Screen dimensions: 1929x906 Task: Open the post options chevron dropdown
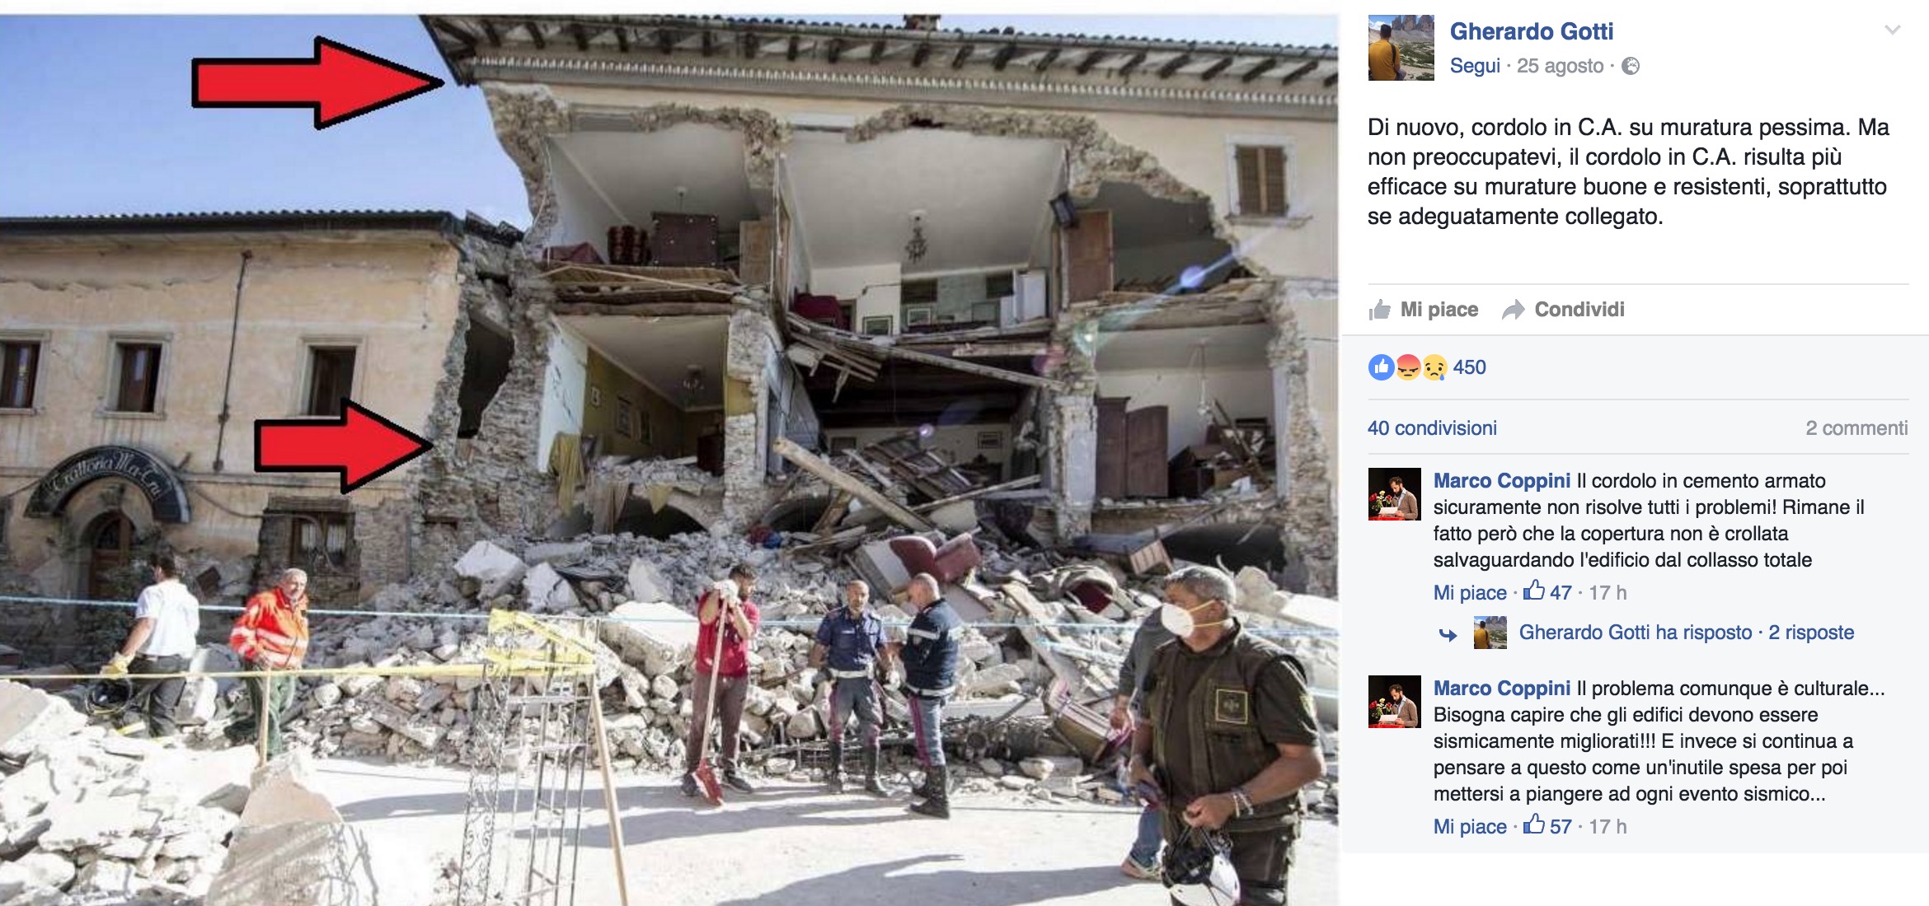(1892, 30)
